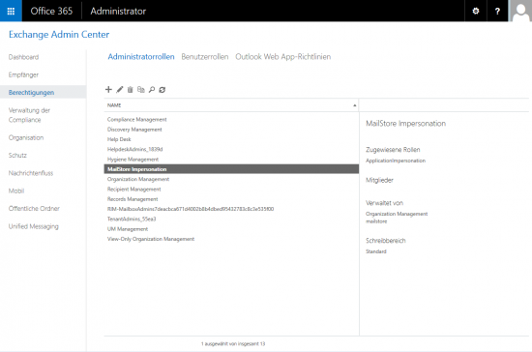Select the RIM-MailboxAdmins row

[231, 209]
